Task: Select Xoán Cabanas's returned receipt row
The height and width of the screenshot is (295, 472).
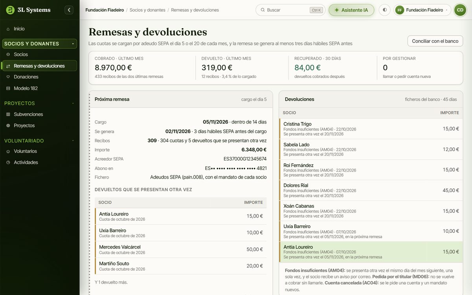Action: 371,211
